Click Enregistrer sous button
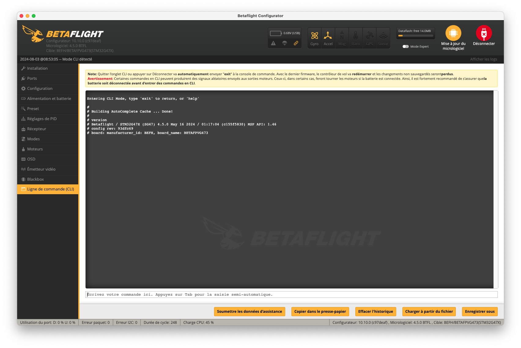The image size is (521, 348). point(480,312)
